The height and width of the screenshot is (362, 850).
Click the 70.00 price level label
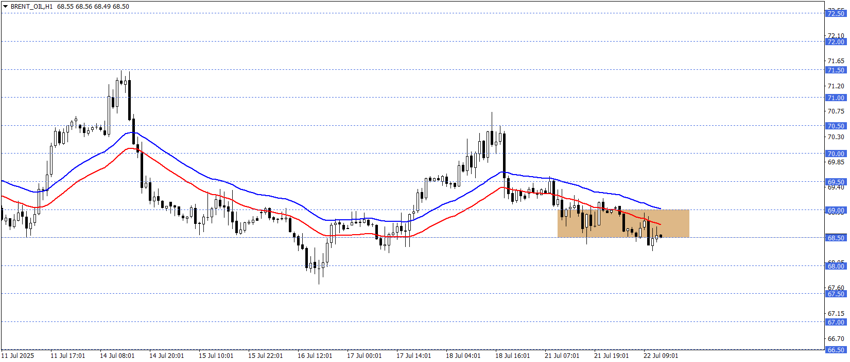coord(836,154)
